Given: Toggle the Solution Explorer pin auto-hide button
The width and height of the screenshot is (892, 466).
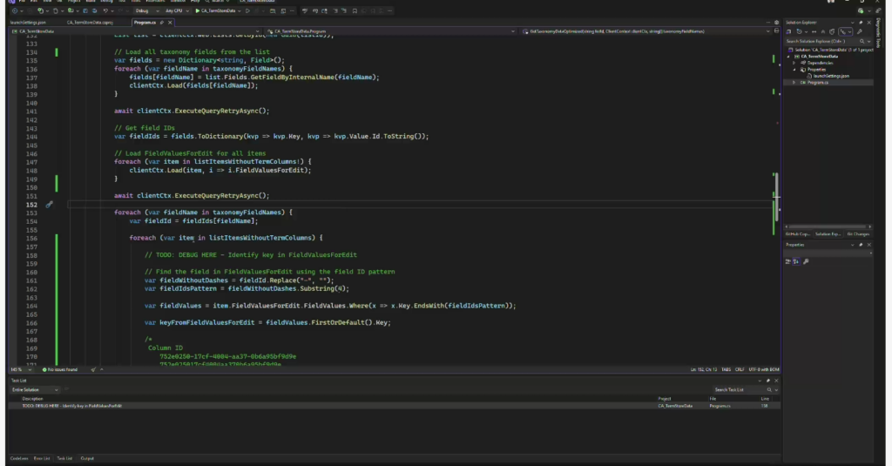Looking at the screenshot, I should click(x=861, y=22).
